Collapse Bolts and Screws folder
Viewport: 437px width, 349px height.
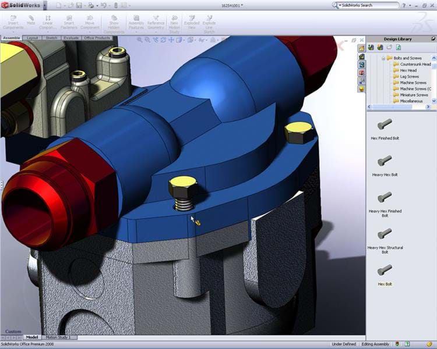click(x=383, y=58)
